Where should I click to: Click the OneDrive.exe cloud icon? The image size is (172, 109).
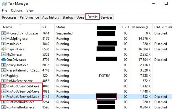tap(4, 60)
